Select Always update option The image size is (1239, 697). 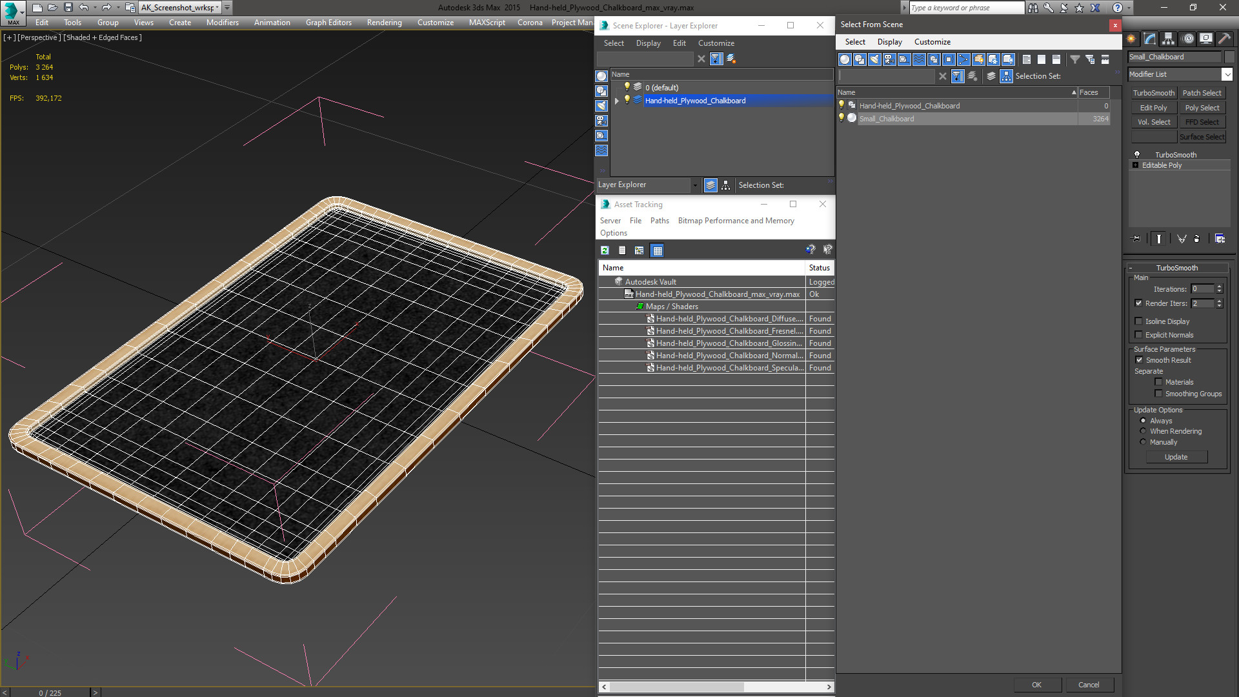(1143, 421)
